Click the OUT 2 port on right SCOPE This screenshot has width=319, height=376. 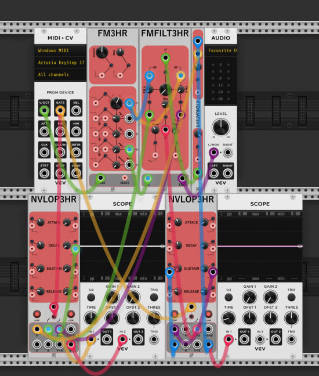[275, 339]
